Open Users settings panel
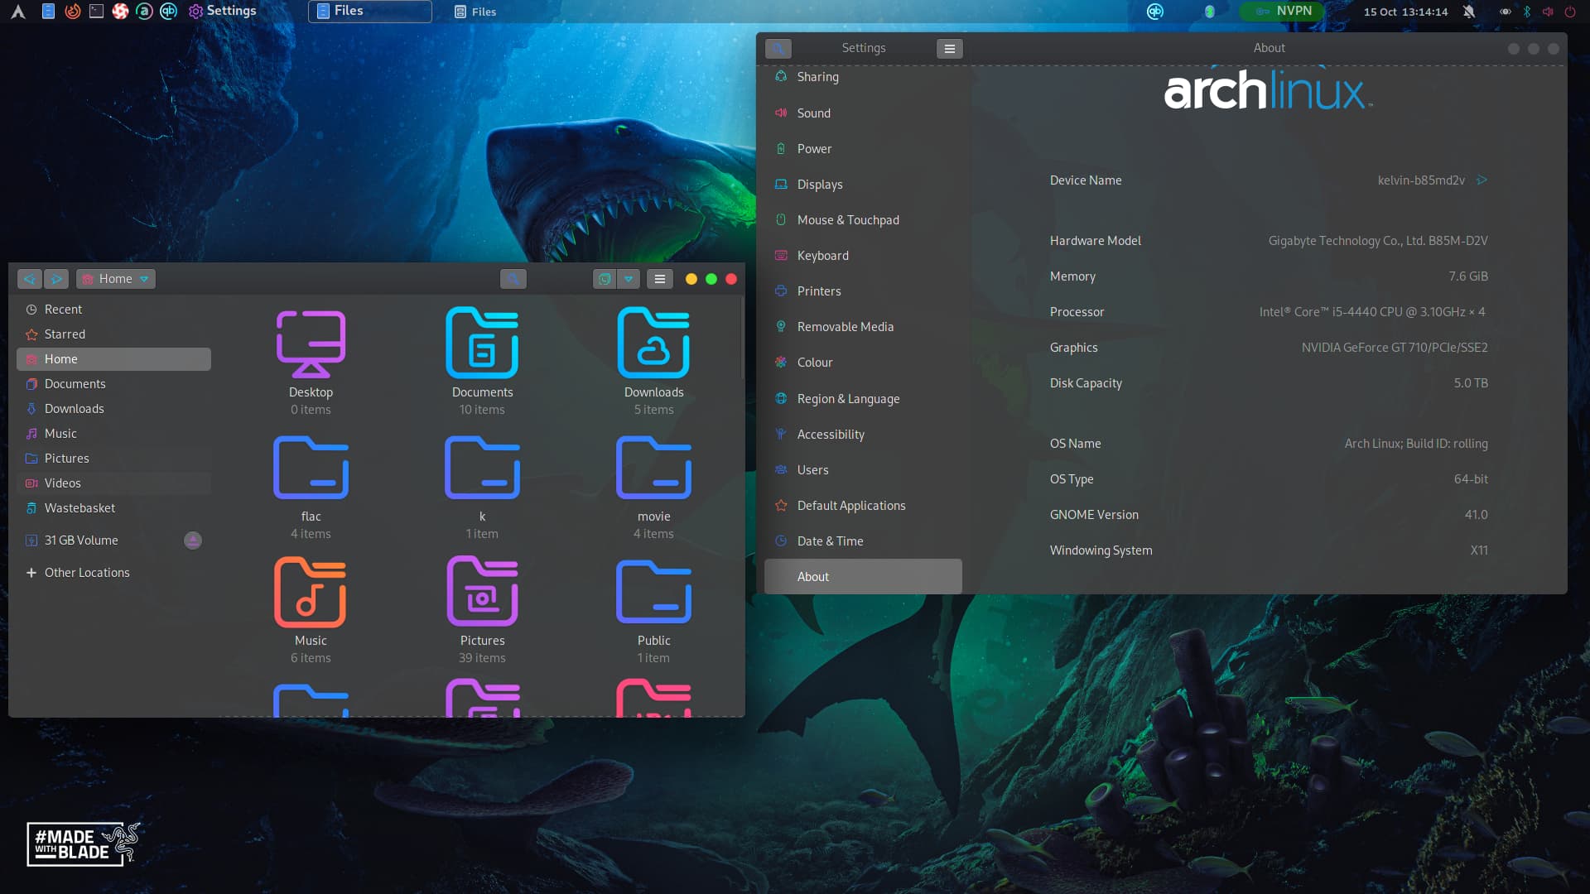1590x894 pixels. pos(863,470)
